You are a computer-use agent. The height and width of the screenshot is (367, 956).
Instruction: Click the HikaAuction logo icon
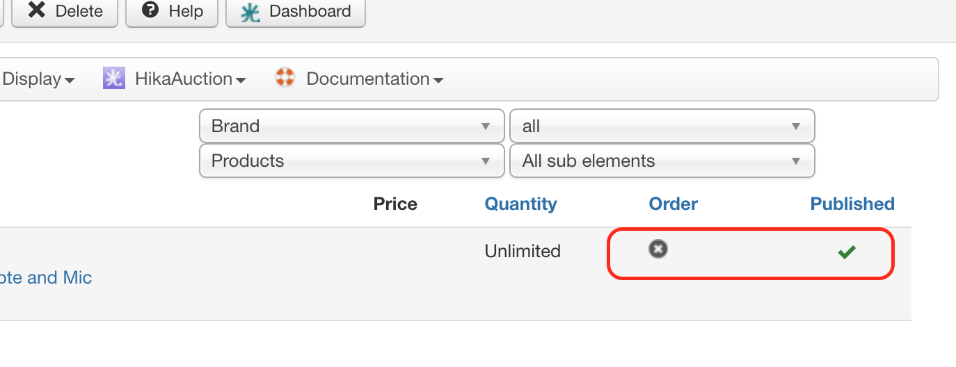[x=113, y=78]
